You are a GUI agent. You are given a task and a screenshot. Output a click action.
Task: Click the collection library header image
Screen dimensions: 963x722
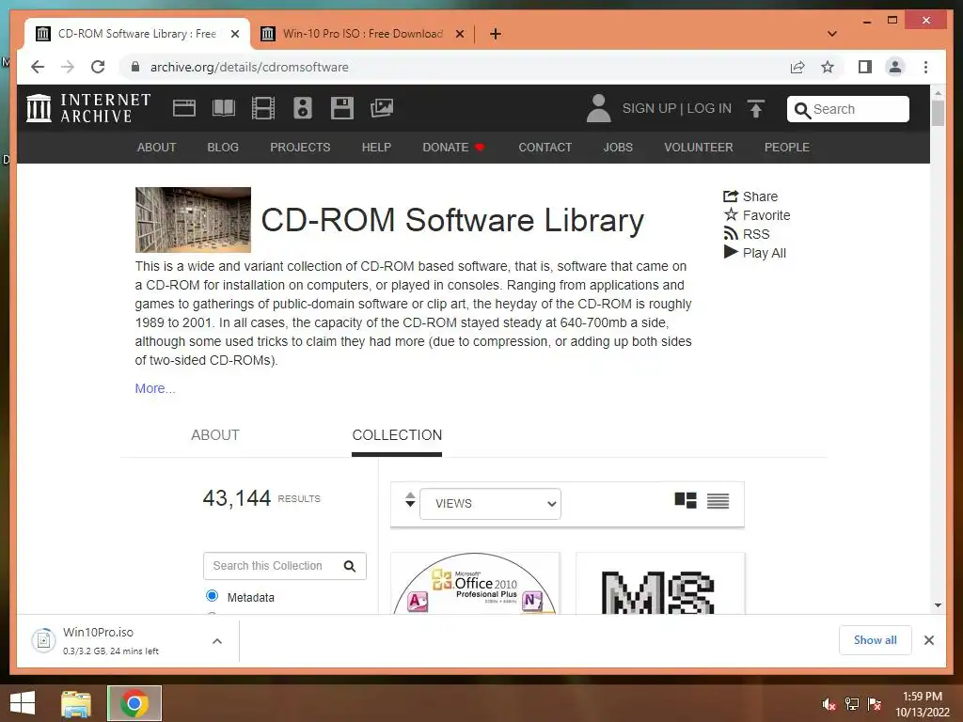coord(193,220)
